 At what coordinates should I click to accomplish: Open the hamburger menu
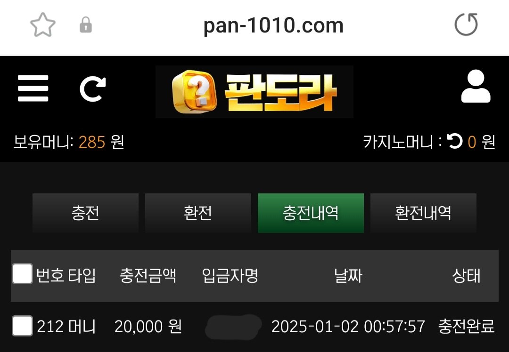[33, 88]
